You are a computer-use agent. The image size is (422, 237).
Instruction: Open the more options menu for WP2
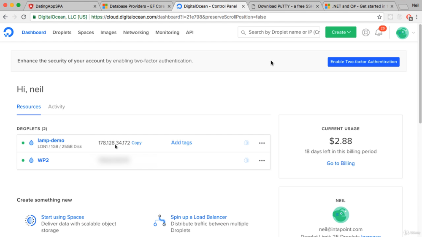[262, 161]
